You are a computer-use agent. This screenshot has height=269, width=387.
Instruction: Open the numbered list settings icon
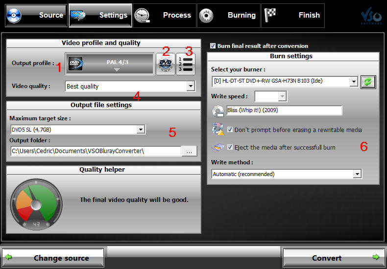click(x=186, y=64)
